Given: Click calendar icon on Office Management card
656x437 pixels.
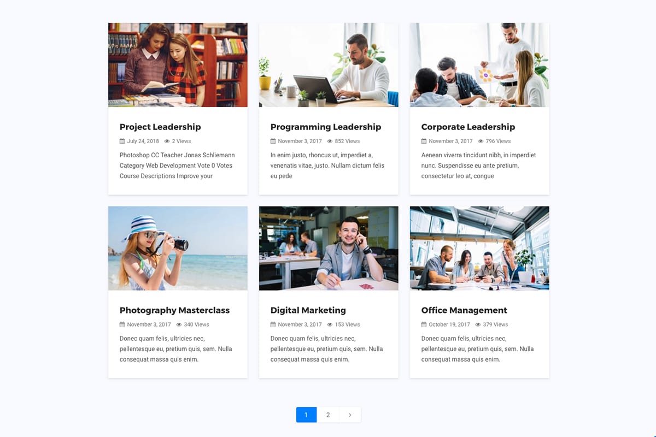Looking at the screenshot, I should pyautogui.click(x=424, y=324).
